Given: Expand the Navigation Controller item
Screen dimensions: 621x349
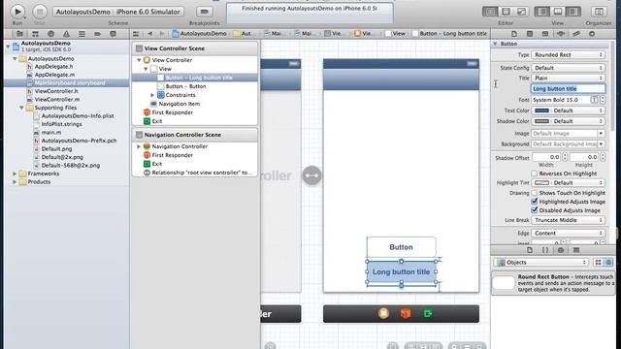Looking at the screenshot, I should click(x=139, y=146).
